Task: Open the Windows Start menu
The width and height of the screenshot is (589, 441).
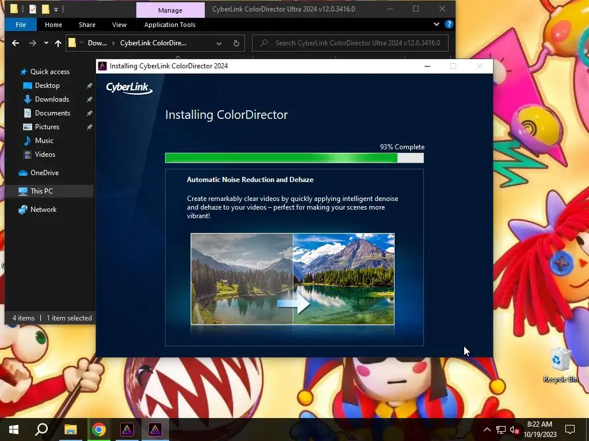Action: coord(14,430)
